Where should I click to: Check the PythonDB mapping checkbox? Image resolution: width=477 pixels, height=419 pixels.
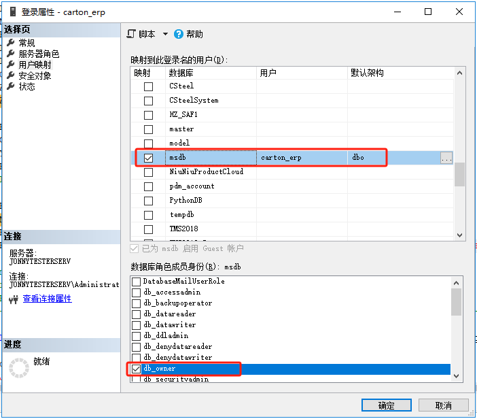tap(148, 201)
